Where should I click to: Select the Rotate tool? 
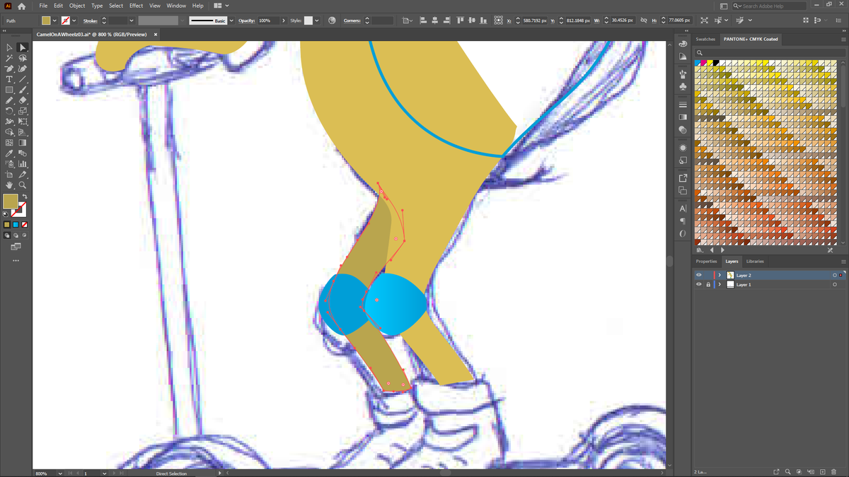[x=9, y=111]
